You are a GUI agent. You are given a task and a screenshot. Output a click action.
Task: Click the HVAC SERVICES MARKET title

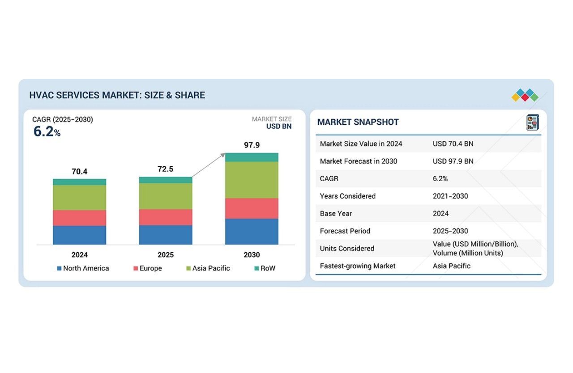click(117, 95)
